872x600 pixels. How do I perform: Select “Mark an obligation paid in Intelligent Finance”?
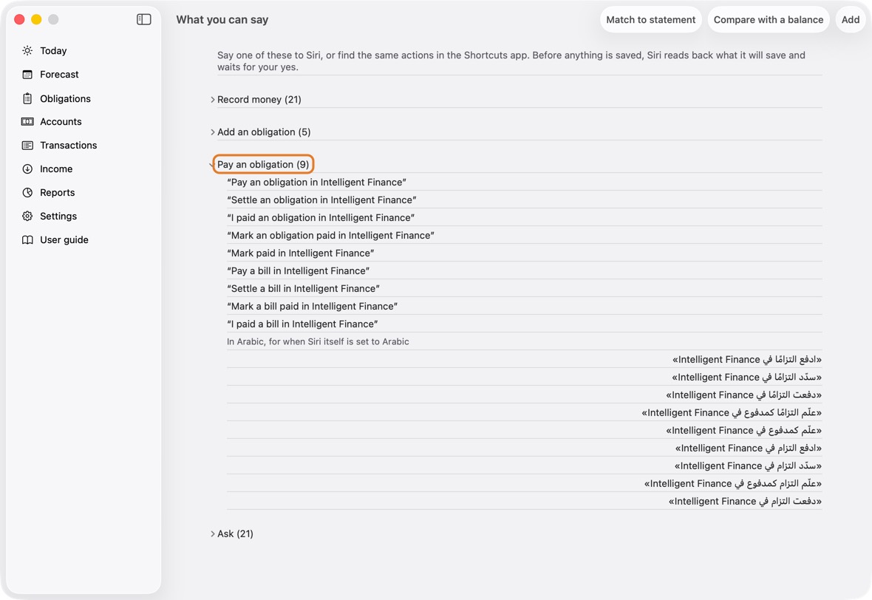click(x=330, y=236)
